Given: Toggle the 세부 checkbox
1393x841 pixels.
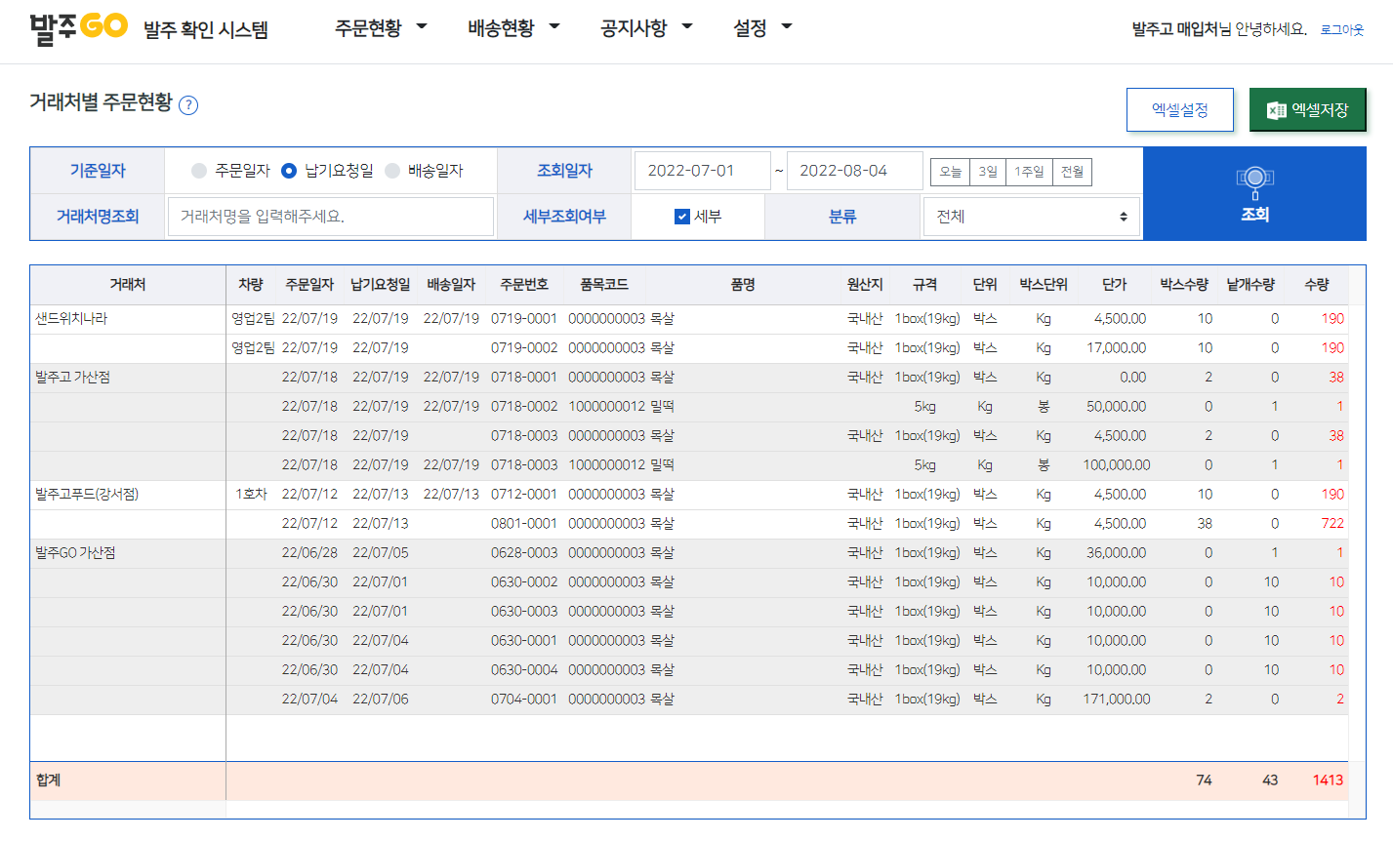Looking at the screenshot, I should pyautogui.click(x=682, y=217).
